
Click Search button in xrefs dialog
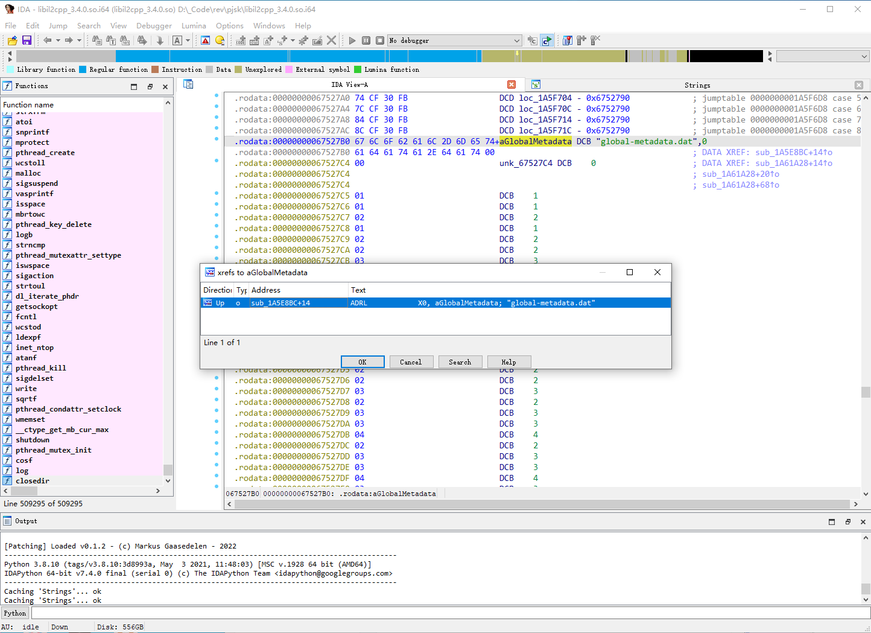click(x=460, y=362)
